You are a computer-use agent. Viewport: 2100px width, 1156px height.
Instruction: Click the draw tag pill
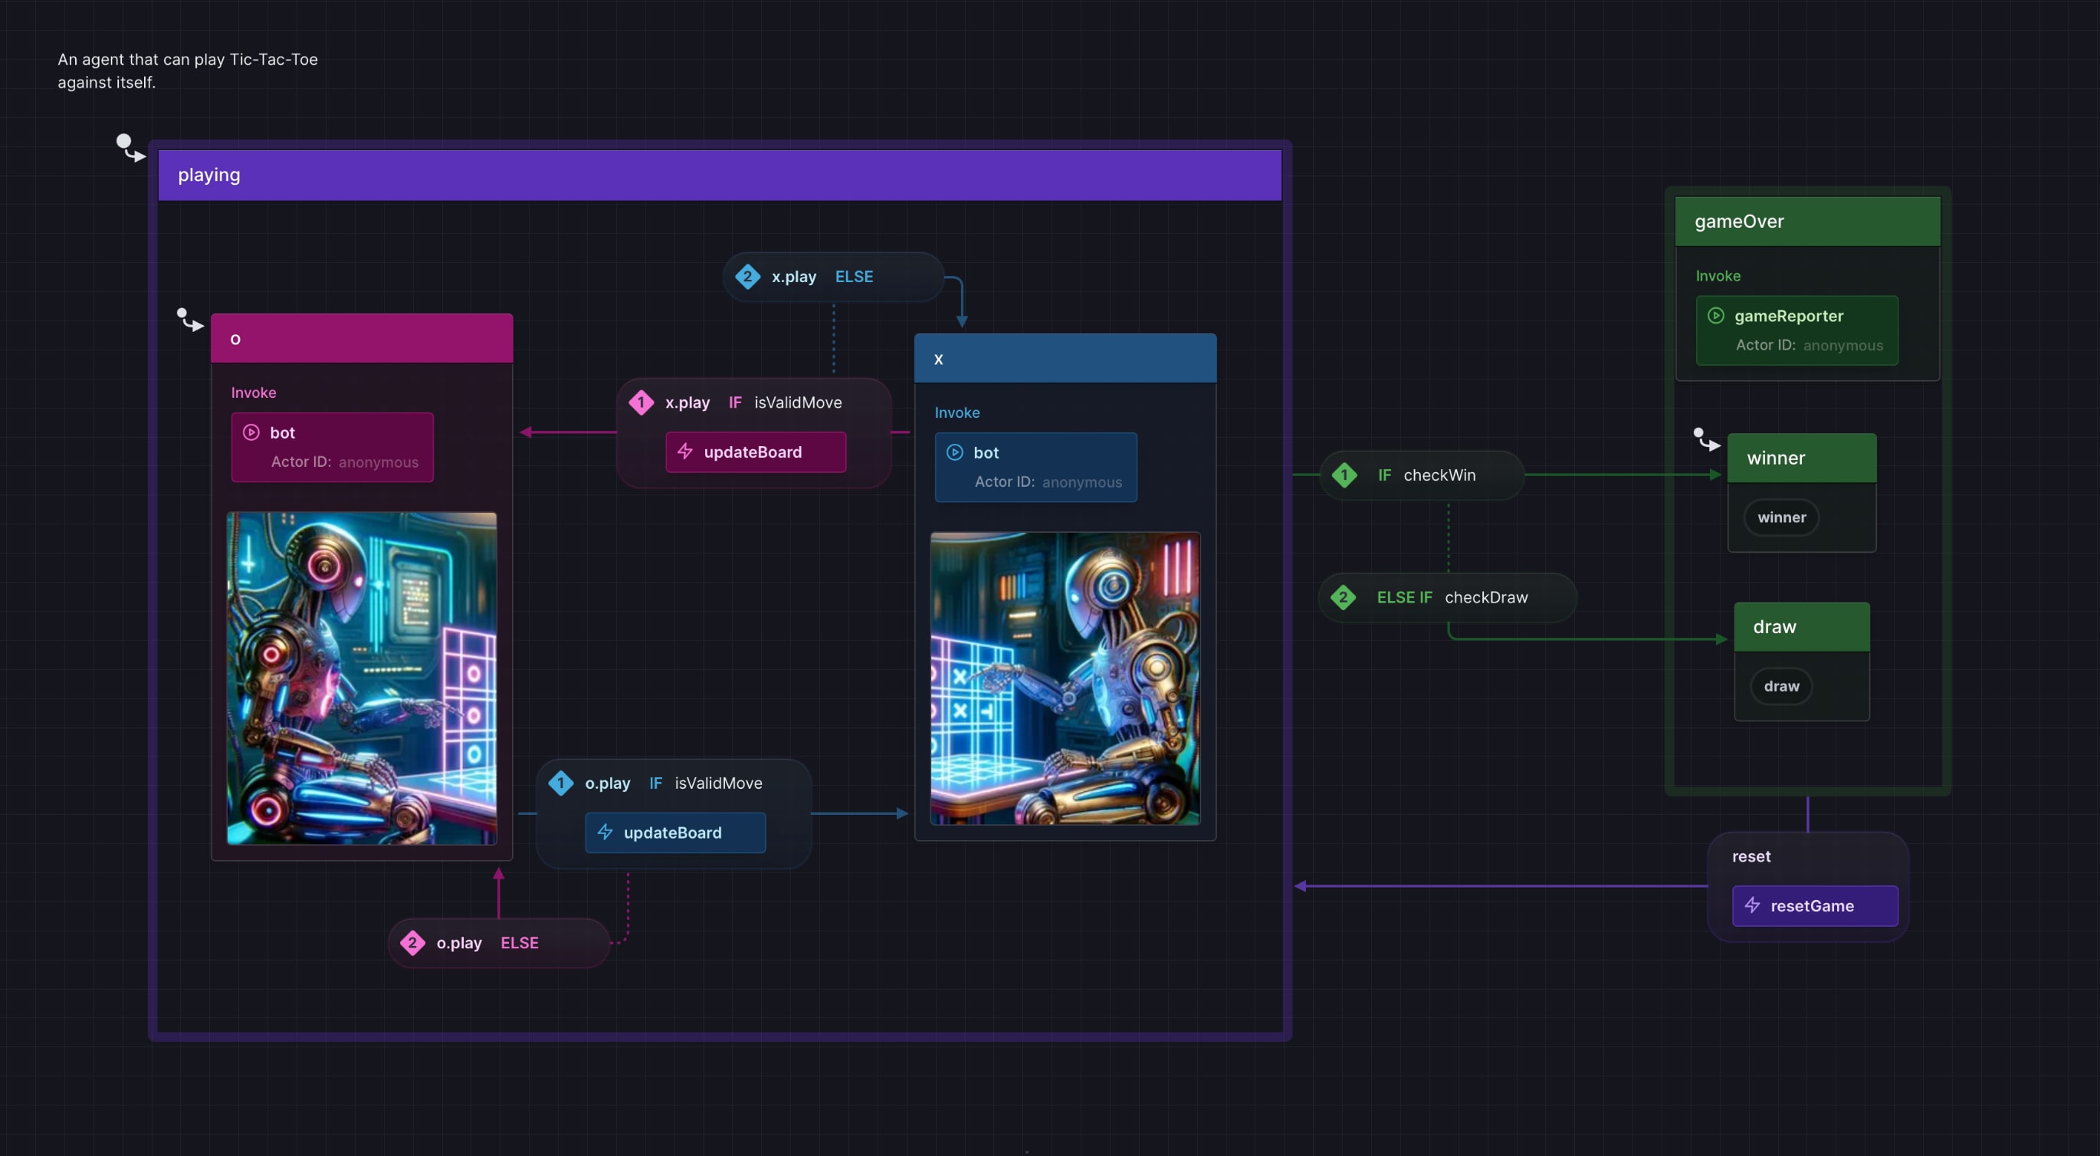(x=1780, y=685)
